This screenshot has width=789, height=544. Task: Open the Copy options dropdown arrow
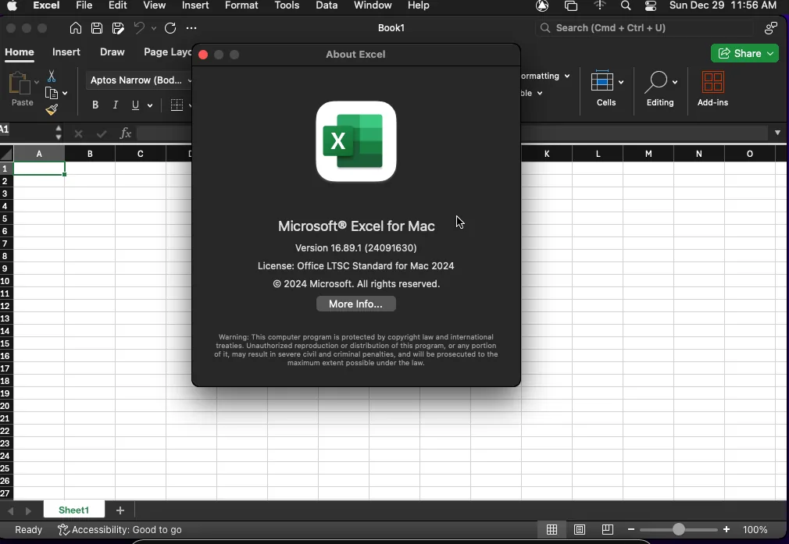click(x=65, y=93)
